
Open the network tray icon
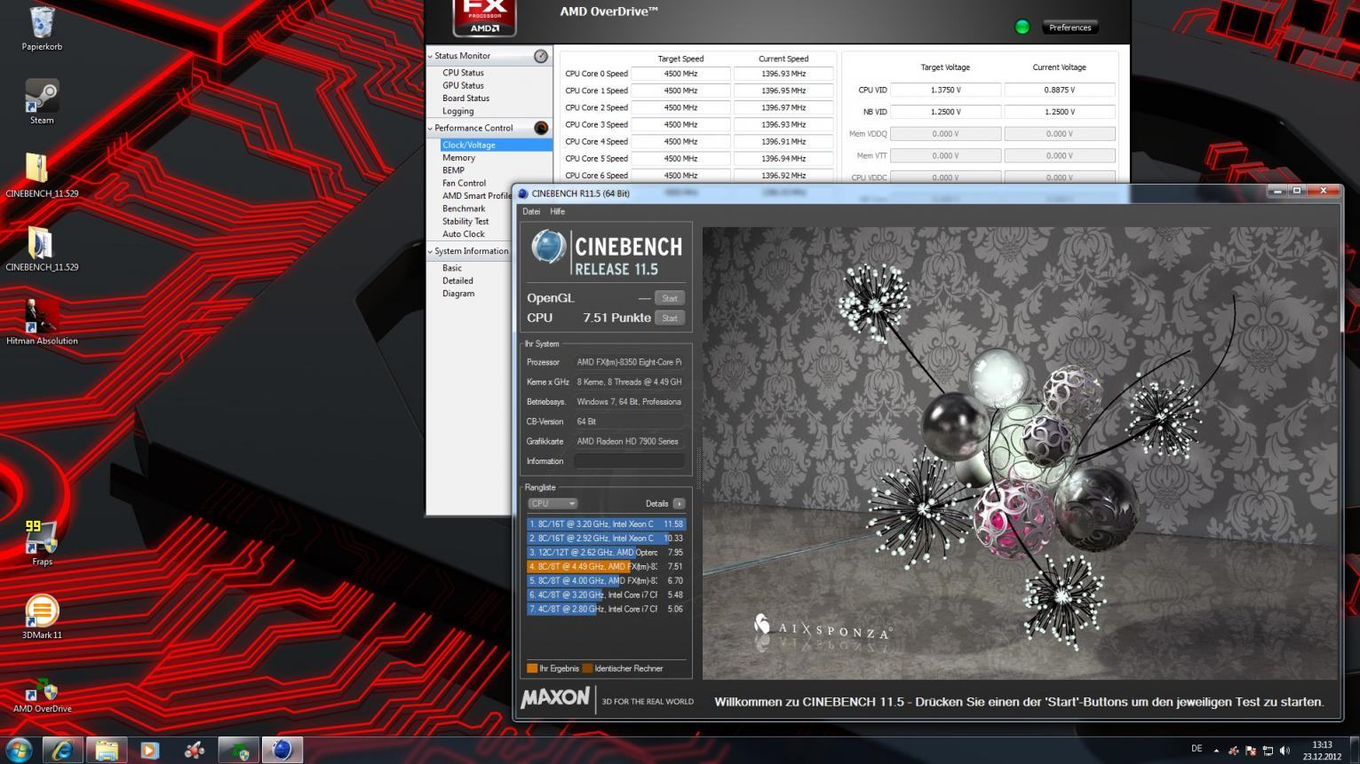(1268, 751)
